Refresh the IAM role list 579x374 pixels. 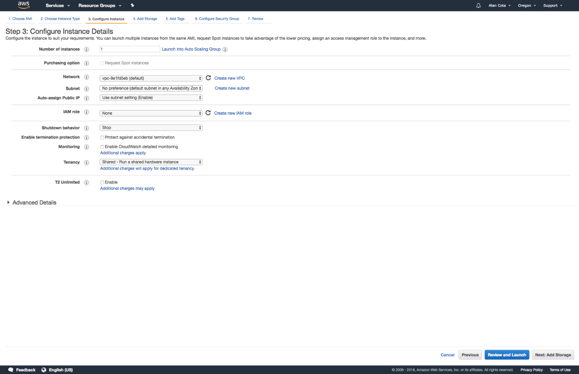[x=208, y=113]
